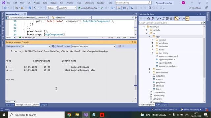Click the feedback icon at top right
Screen dimensions: 211x118
[206, 8]
